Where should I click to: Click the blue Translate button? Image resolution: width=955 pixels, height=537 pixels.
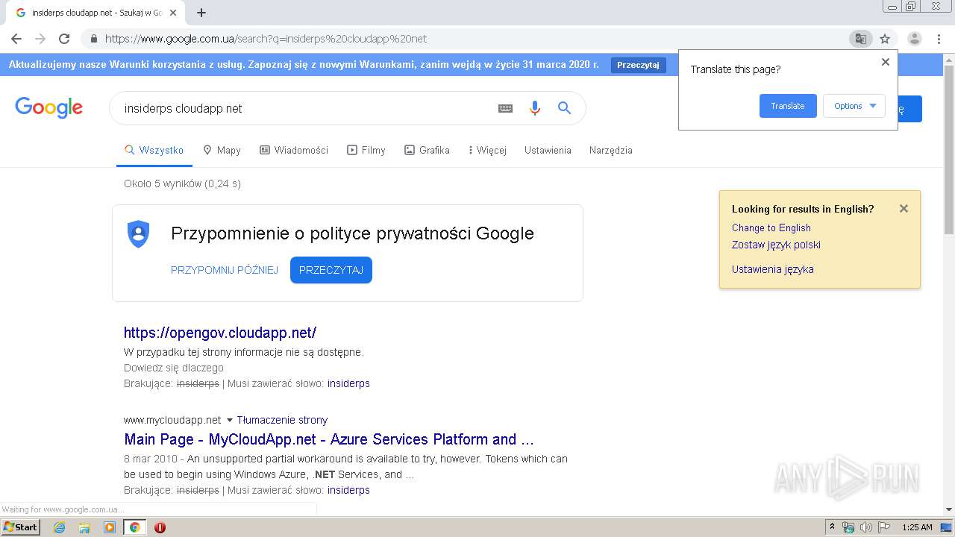point(788,106)
